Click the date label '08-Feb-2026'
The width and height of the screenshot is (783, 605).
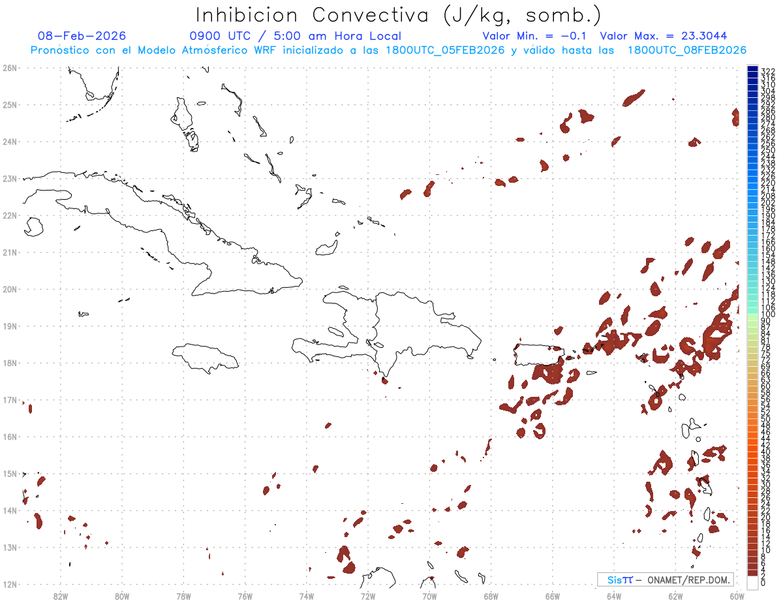82,36
